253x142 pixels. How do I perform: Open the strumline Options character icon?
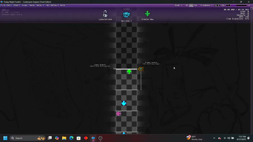tap(126, 15)
